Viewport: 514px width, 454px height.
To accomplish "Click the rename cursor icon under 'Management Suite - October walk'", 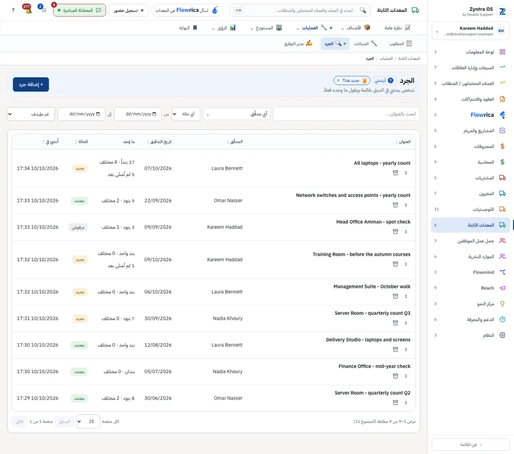I will pos(406,296).
